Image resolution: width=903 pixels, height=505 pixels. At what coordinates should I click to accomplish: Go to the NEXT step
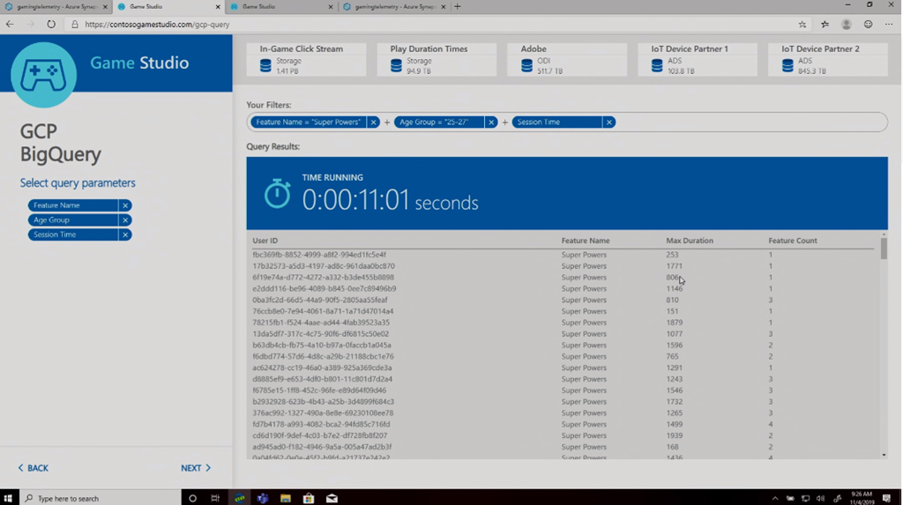pyautogui.click(x=195, y=468)
